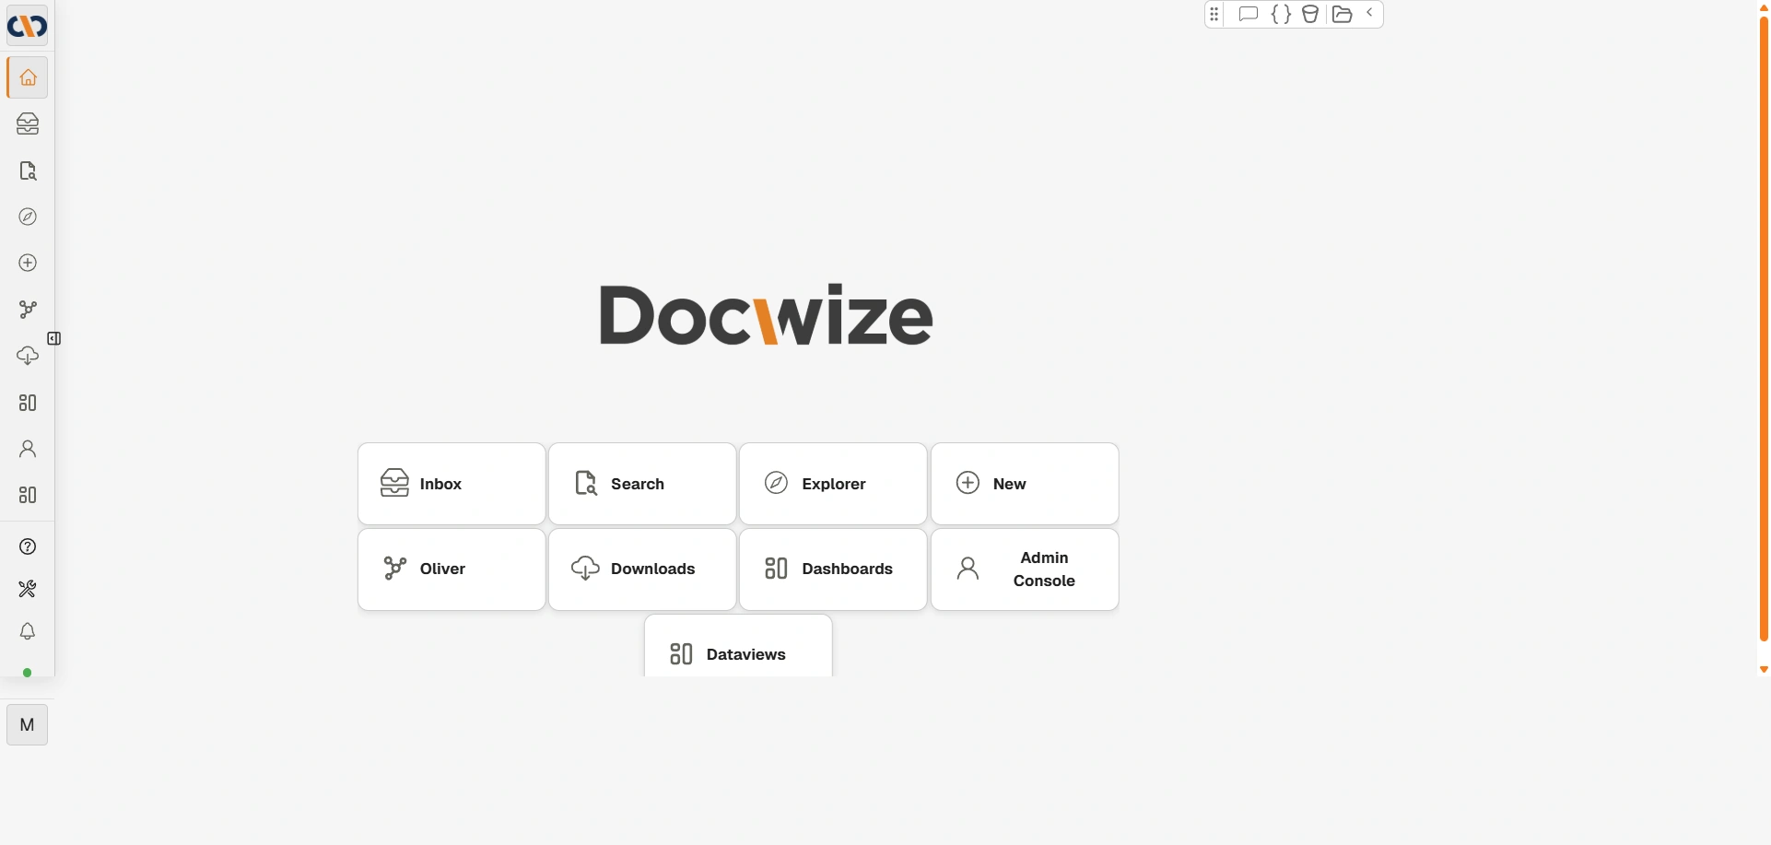Viewport: 1771px width, 845px height.
Task: Open Dataviews icon in sidebar
Action: coord(28,495)
